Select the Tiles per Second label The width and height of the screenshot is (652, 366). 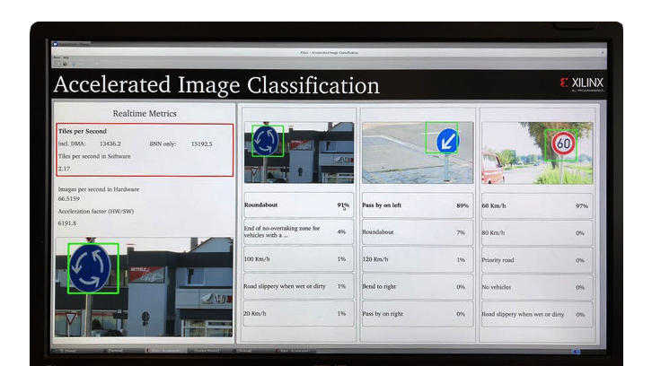[83, 131]
